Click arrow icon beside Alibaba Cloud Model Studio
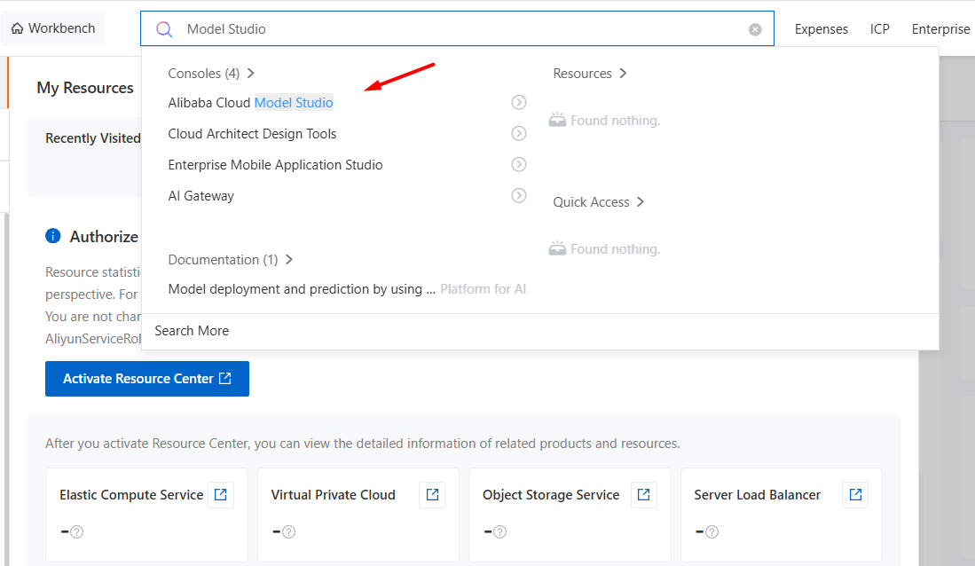Image resolution: width=975 pixels, height=566 pixels. click(x=519, y=103)
